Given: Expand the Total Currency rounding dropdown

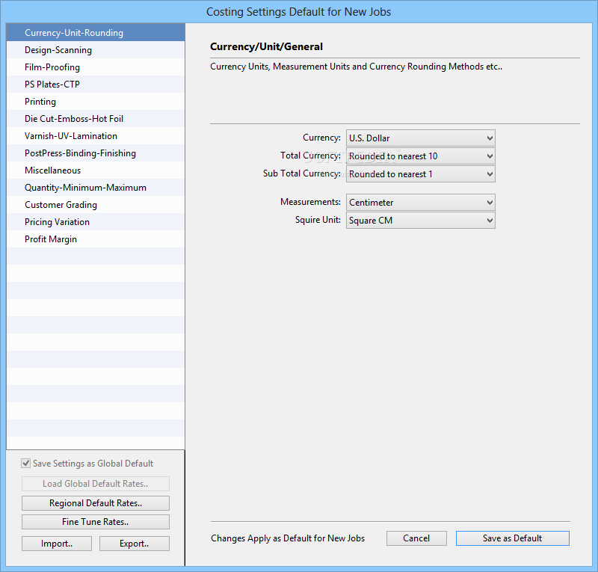Looking at the screenshot, I should pyautogui.click(x=421, y=156).
